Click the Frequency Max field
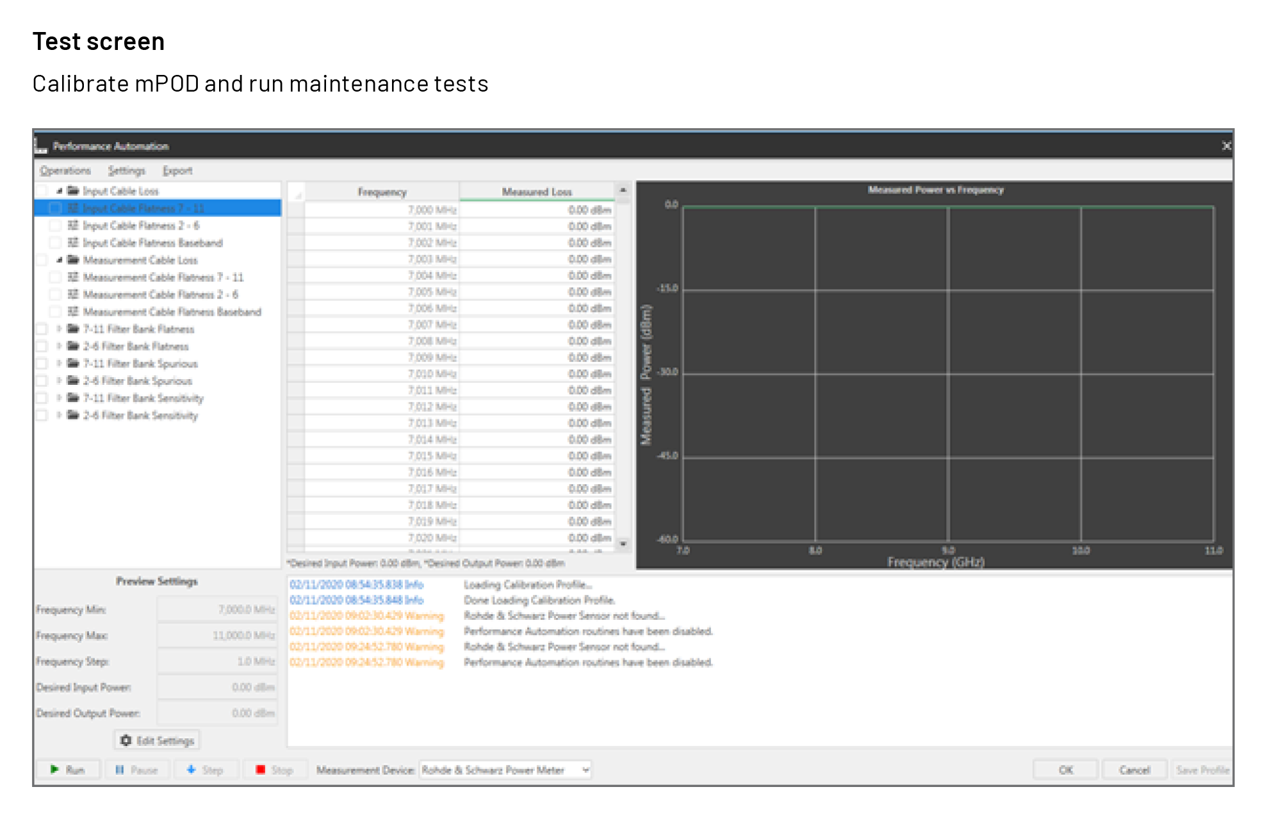 [x=217, y=635]
